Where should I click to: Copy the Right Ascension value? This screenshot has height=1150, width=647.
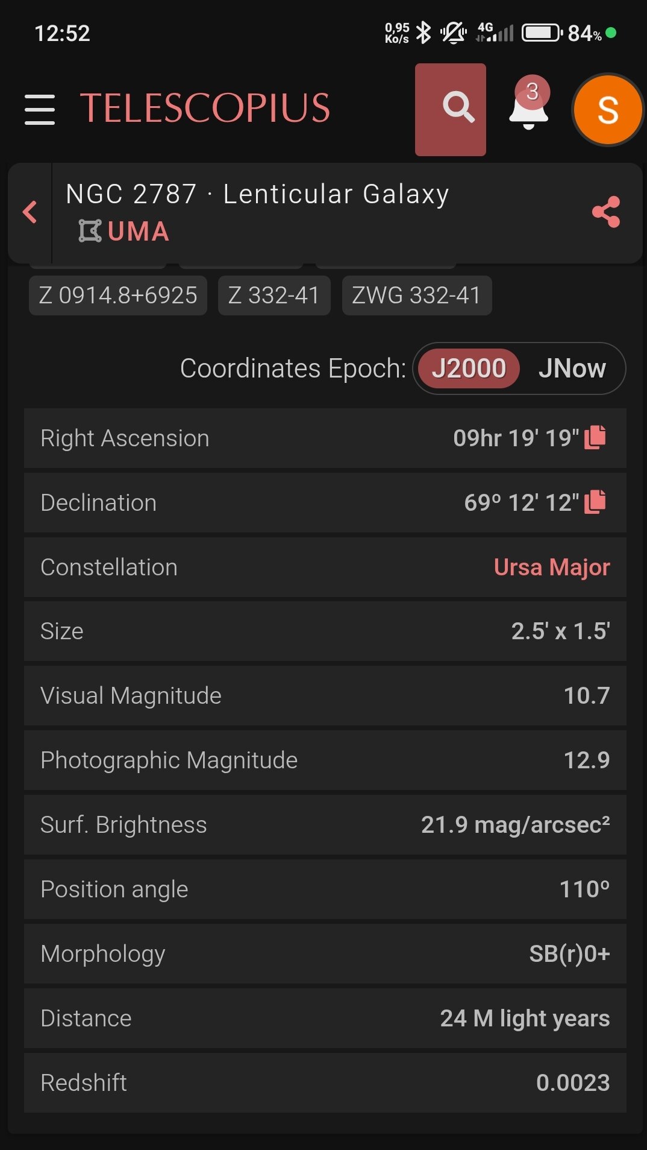point(595,437)
